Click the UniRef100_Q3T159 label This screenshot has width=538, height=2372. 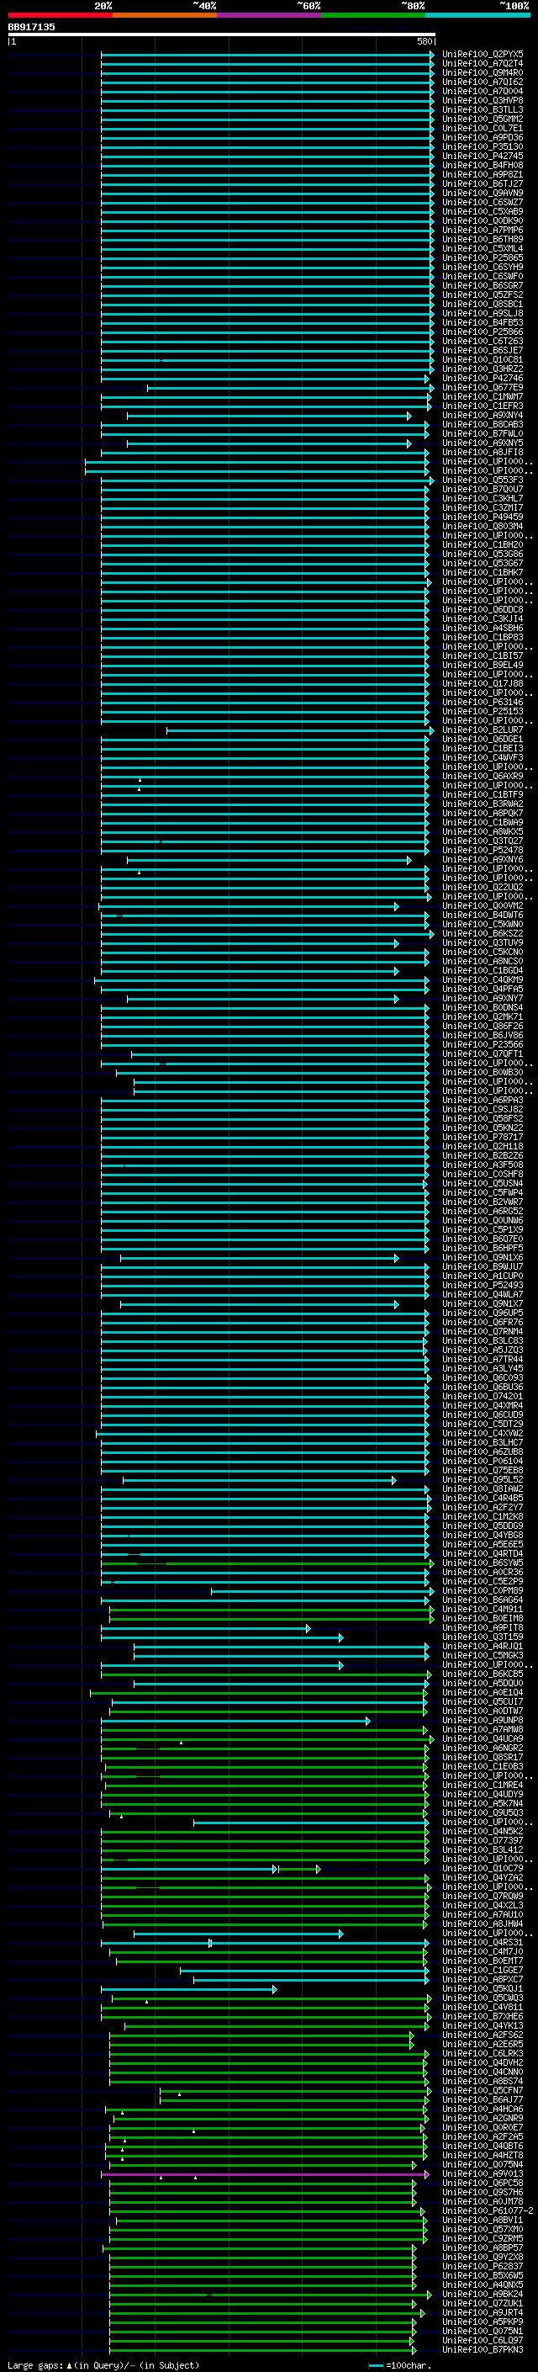coord(483,1637)
